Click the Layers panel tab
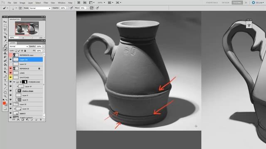Screen dimensions: 266x149 (x=12, y=43)
